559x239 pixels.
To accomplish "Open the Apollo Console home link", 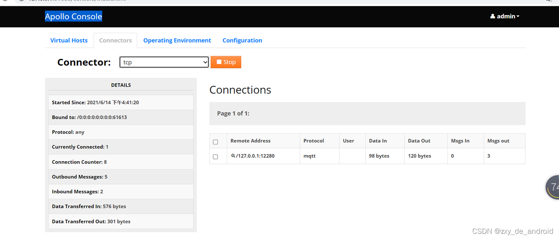I will click(x=73, y=16).
